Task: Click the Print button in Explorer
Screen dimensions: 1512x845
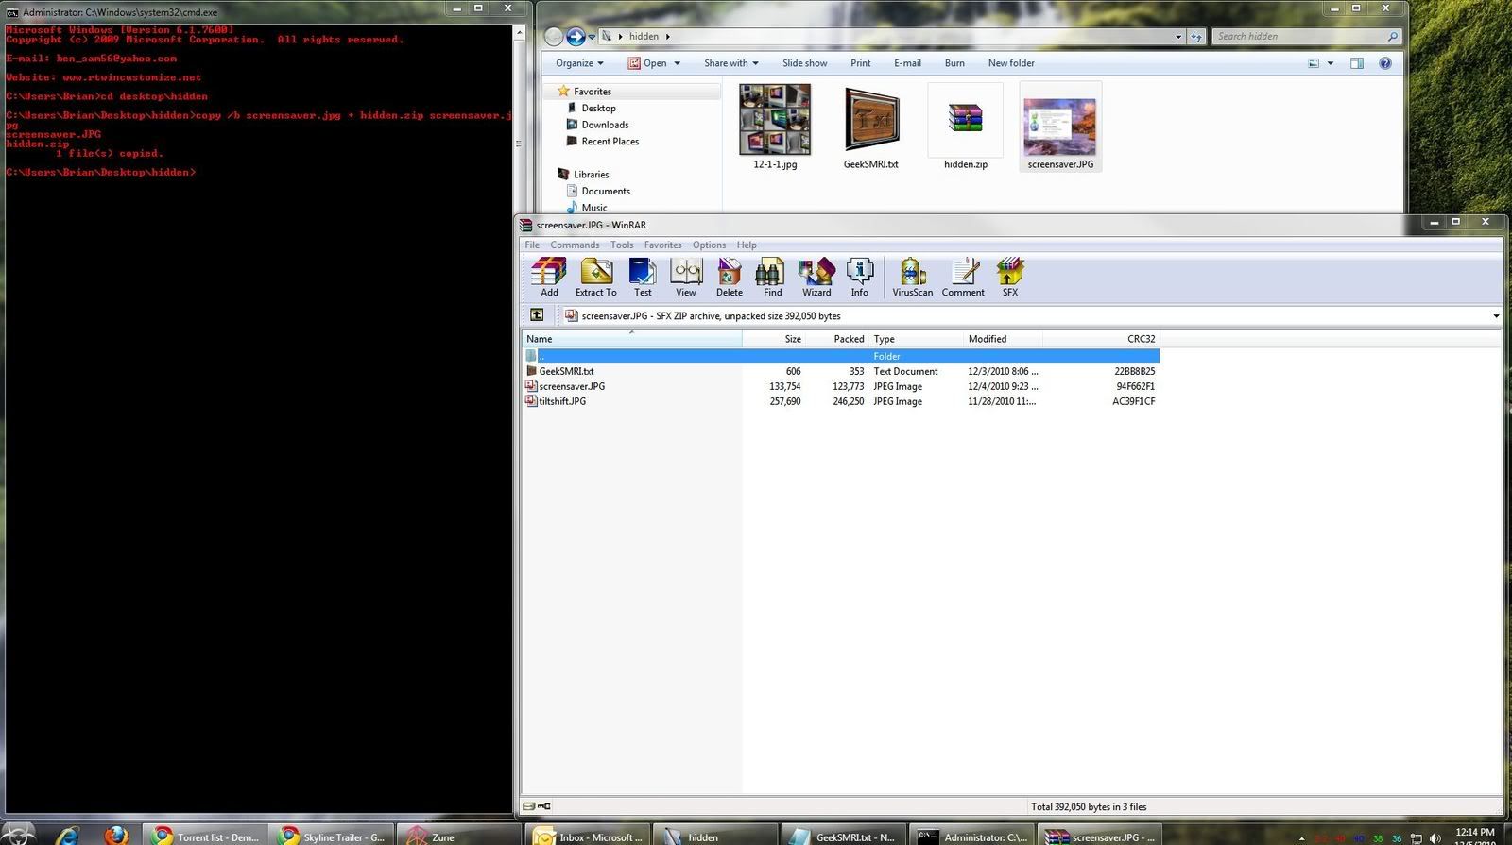Action: [x=860, y=63]
